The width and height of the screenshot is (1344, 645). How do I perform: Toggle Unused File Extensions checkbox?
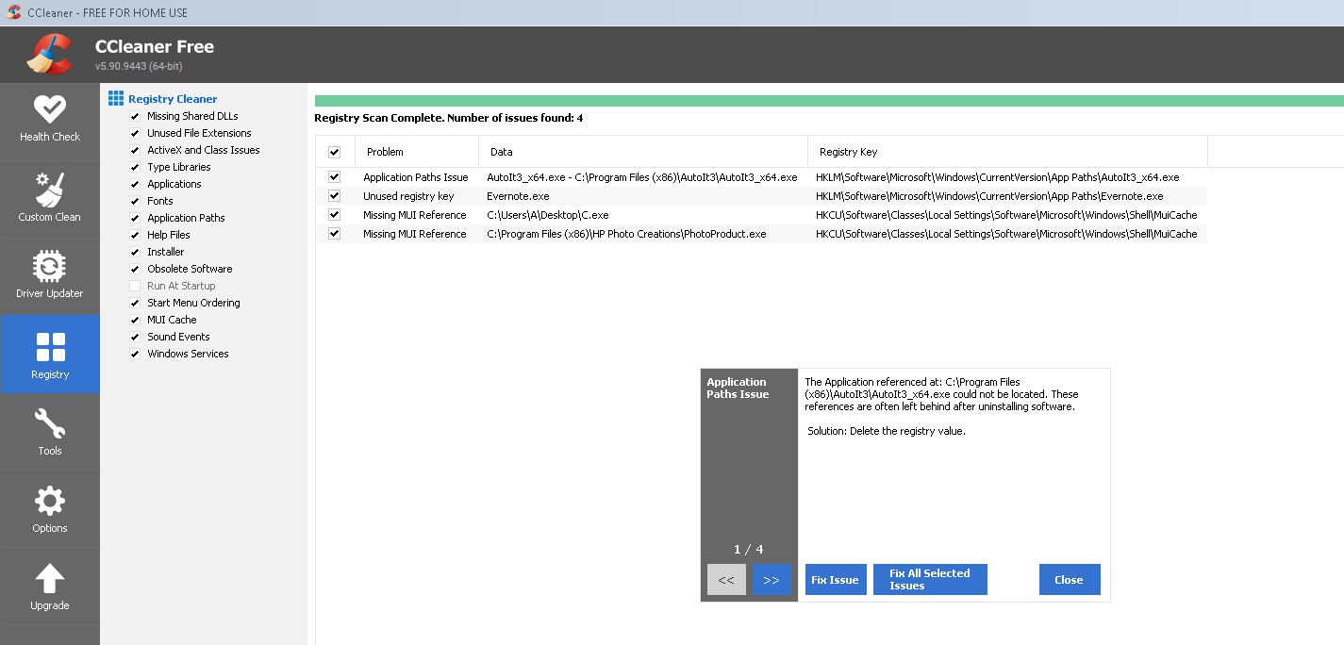point(135,133)
